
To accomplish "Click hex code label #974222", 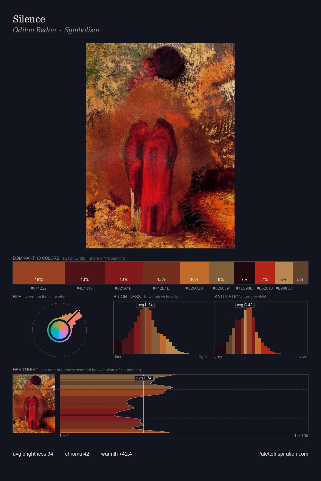I will (39, 288).
